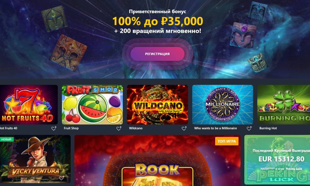
Task: Click the РЕГИСТРАЦИЯ button
Action: coord(157,54)
